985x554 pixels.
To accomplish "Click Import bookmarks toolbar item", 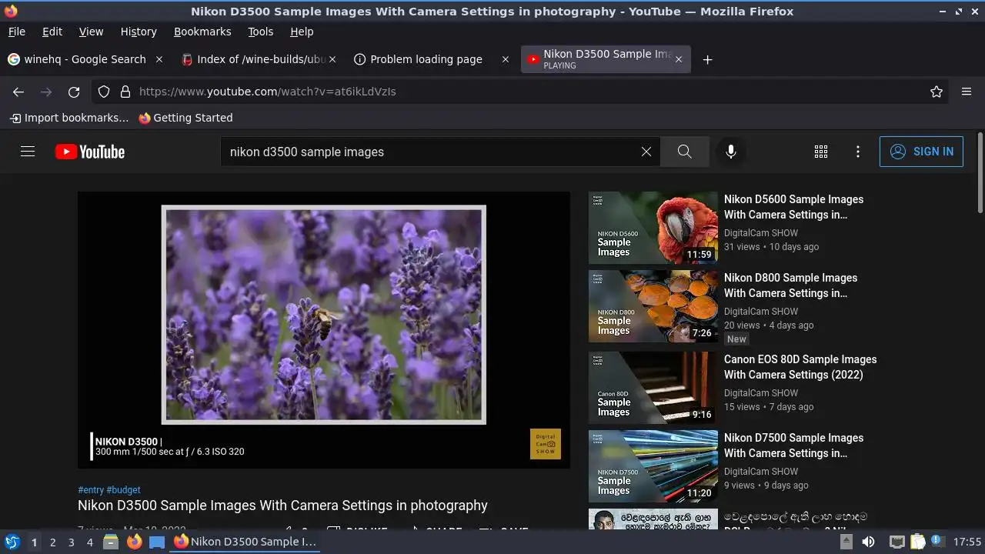I will [69, 118].
